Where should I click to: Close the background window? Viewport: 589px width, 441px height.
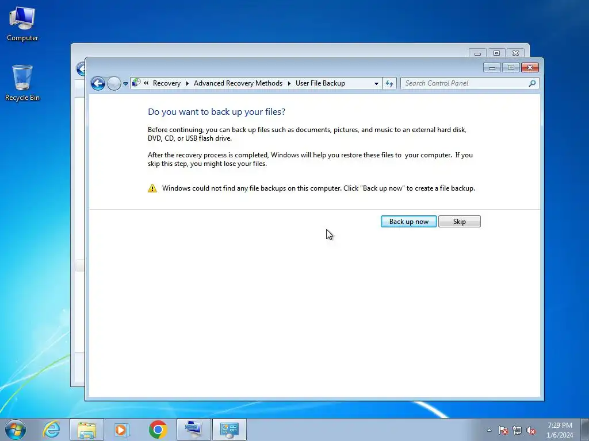[x=515, y=53]
